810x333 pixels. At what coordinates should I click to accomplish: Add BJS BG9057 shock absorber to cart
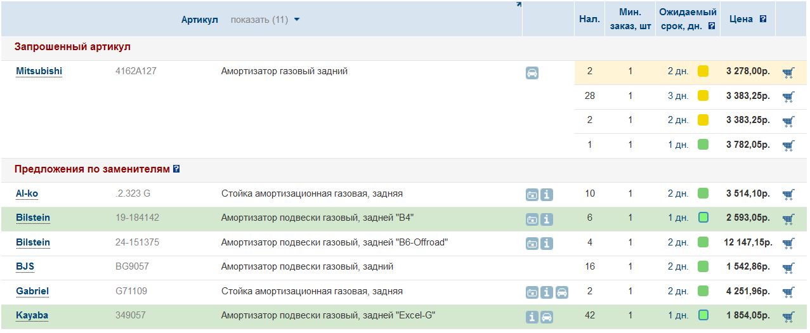pyautogui.click(x=788, y=268)
